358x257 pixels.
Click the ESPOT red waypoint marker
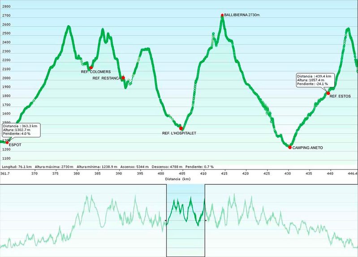coord(7,142)
